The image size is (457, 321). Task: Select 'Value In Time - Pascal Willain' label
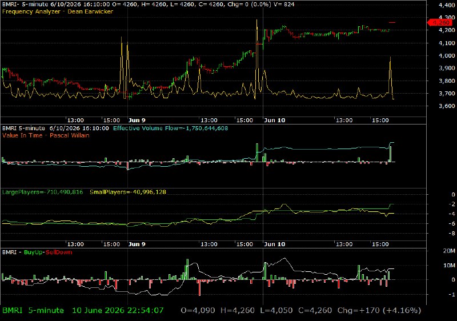pyautogui.click(x=46, y=135)
